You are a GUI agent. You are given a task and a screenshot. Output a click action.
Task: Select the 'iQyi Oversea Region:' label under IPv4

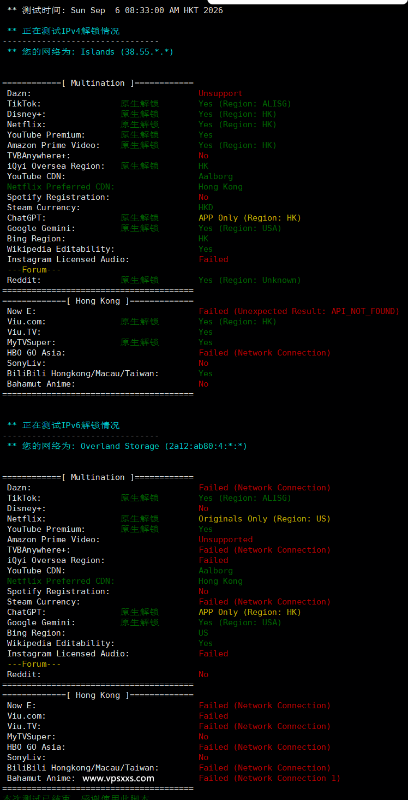(55, 166)
